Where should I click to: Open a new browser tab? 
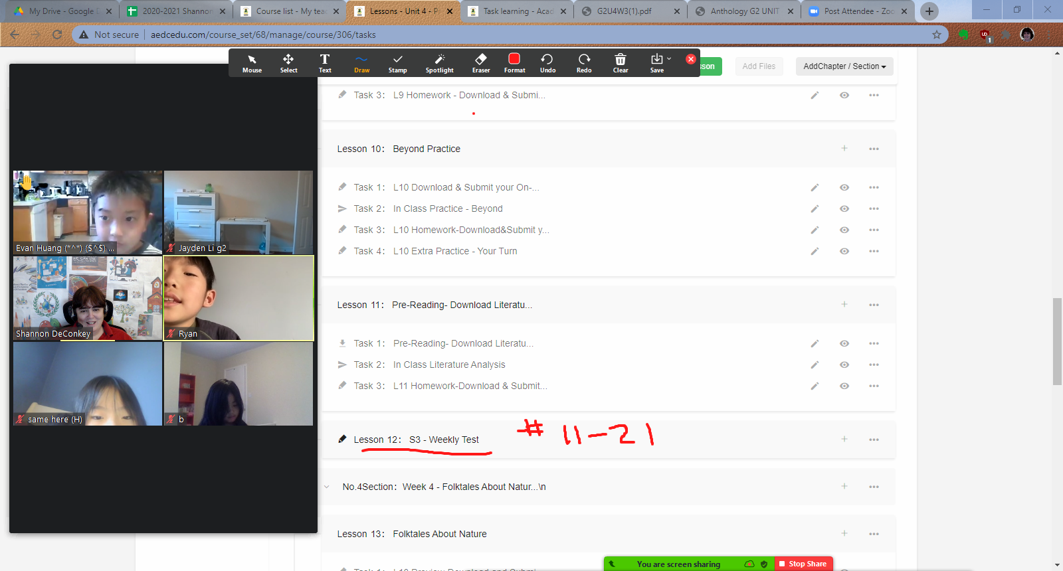click(929, 11)
